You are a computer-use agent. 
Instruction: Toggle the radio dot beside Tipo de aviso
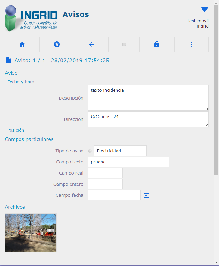point(90,151)
